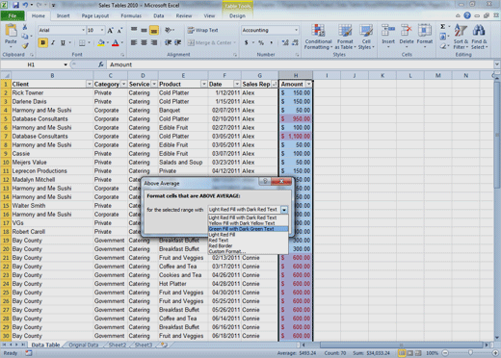Click the Decrease Decimal icon
This screenshot has height=358, width=501.
click(x=295, y=42)
